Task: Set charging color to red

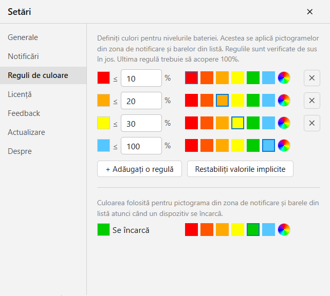Action: tap(191, 230)
